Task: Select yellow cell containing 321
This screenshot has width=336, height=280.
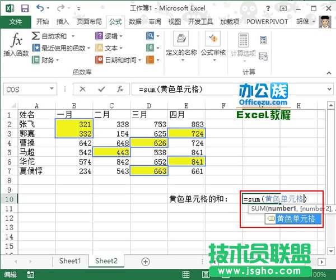Action: (x=74, y=124)
